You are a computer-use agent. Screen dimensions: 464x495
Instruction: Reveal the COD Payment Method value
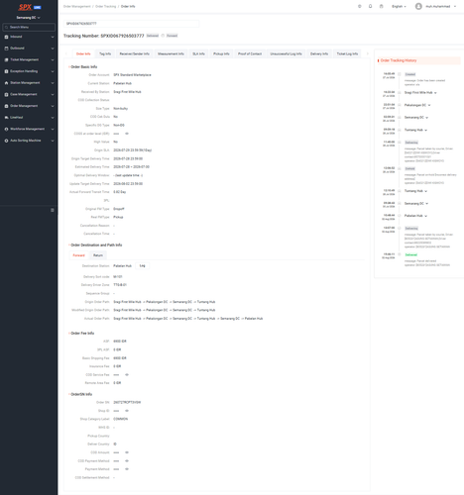click(127, 461)
